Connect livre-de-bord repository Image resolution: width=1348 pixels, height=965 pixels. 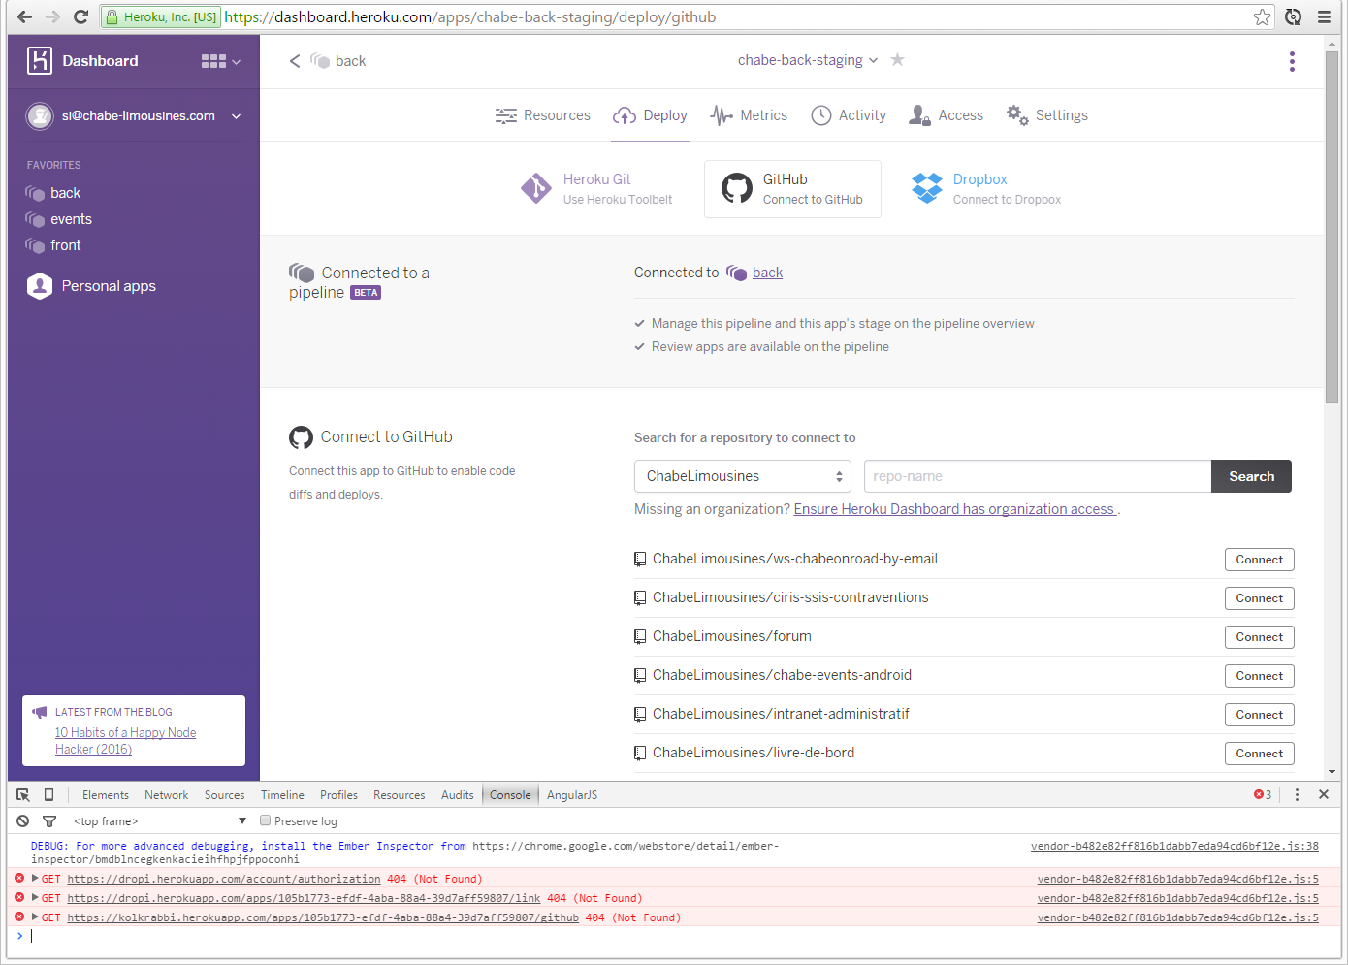point(1259,754)
